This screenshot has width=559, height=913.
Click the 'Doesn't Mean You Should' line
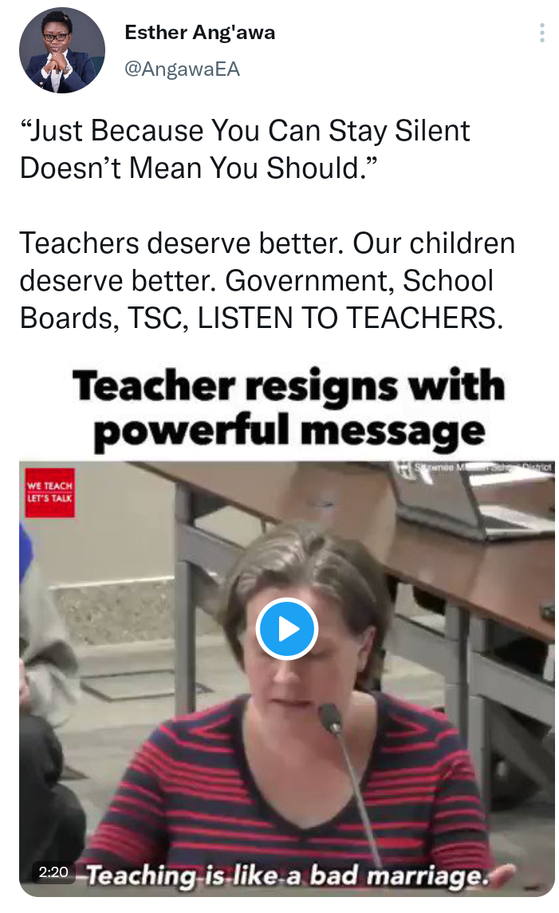199,168
